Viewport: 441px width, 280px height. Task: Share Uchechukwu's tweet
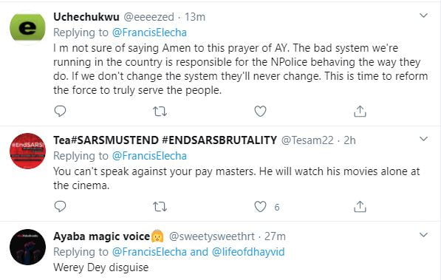tap(360, 111)
